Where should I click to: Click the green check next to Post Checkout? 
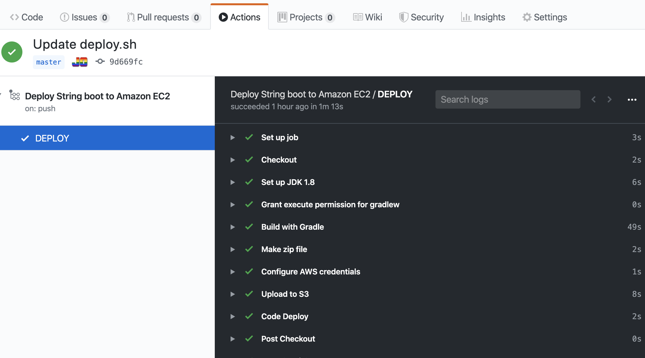249,339
